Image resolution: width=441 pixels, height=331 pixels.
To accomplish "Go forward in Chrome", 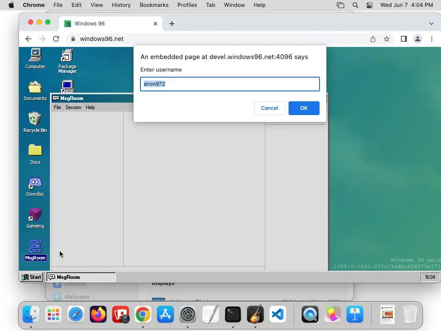I will pos(42,39).
